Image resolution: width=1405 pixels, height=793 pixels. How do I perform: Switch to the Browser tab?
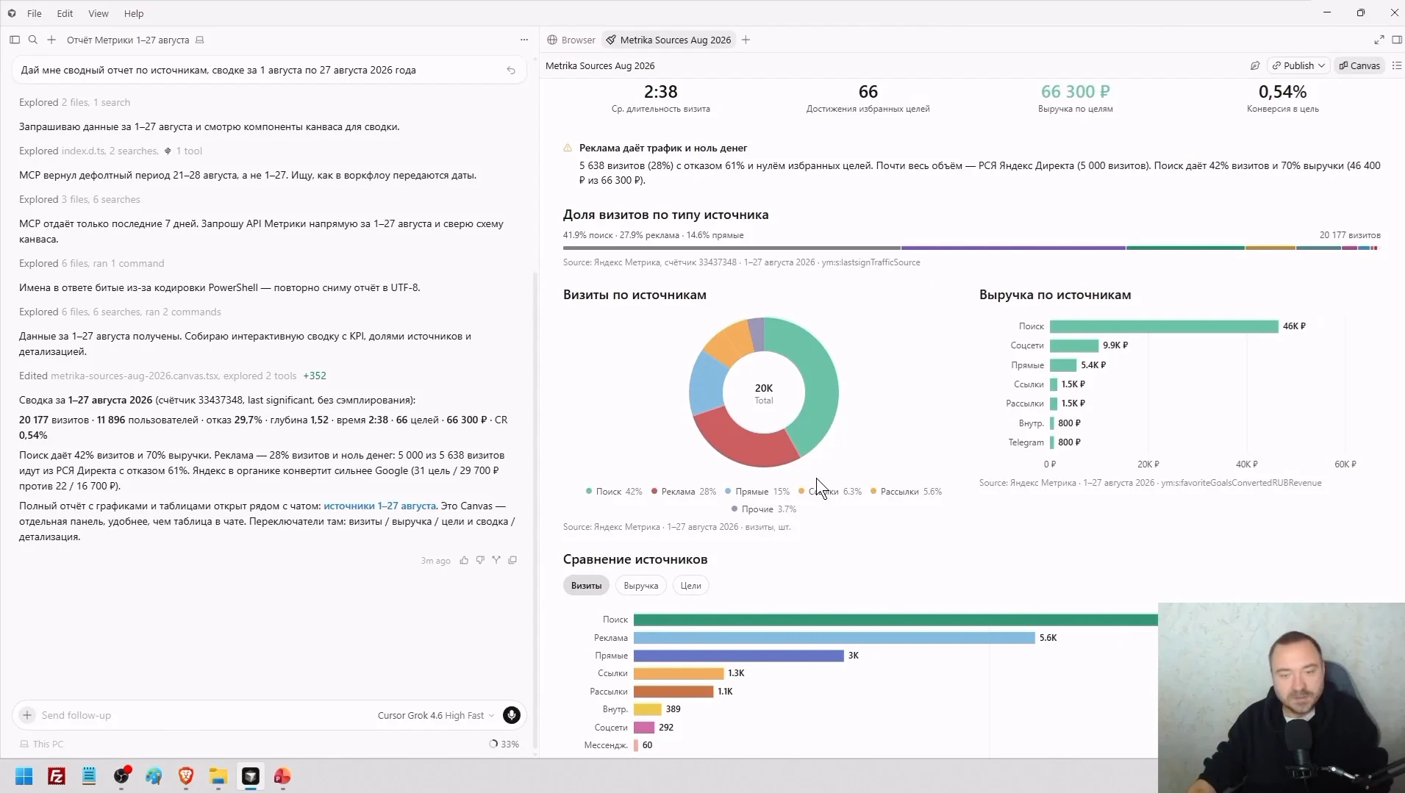(x=572, y=40)
